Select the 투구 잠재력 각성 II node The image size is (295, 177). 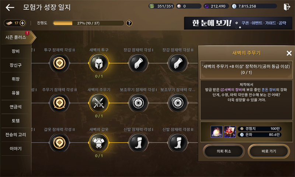(x=59, y=63)
